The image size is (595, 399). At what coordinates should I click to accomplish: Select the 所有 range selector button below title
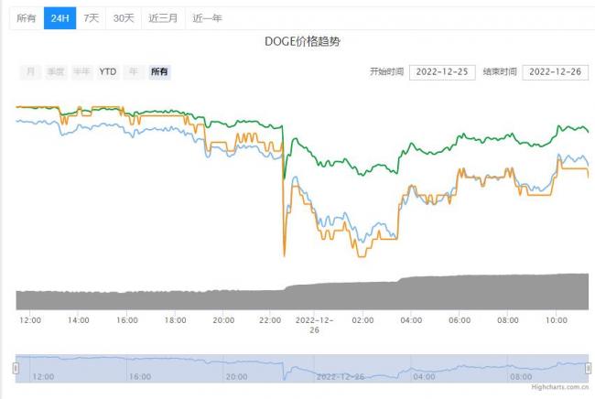tap(159, 71)
